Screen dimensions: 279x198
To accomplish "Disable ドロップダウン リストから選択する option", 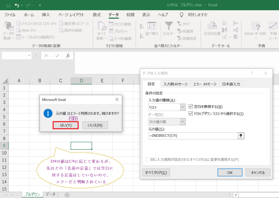I will [x=190, y=114].
